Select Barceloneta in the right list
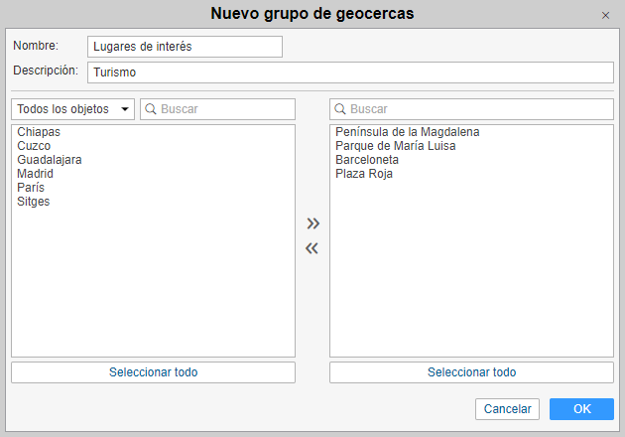Screen dimensions: 625x437 (x=367, y=160)
